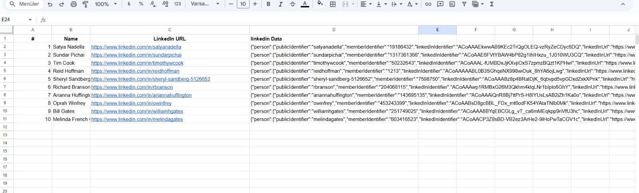
Task: Click the font size field
Action: [x=243, y=4]
